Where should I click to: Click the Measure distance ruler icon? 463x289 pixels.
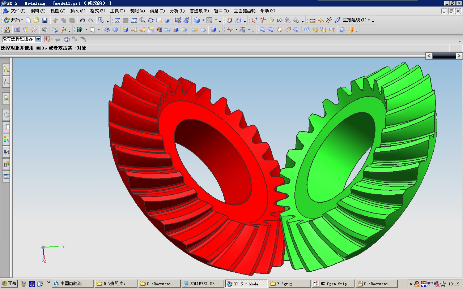tap(313, 20)
